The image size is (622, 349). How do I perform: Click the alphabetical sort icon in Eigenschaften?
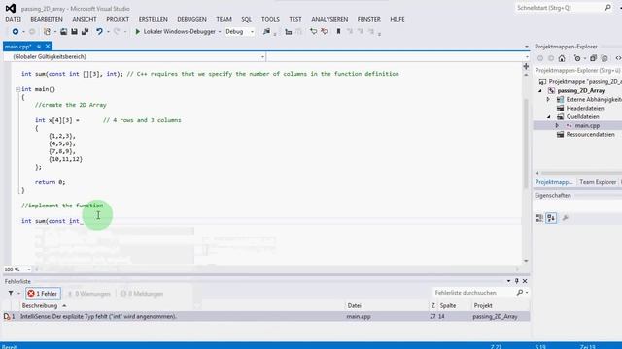pyautogui.click(x=551, y=218)
